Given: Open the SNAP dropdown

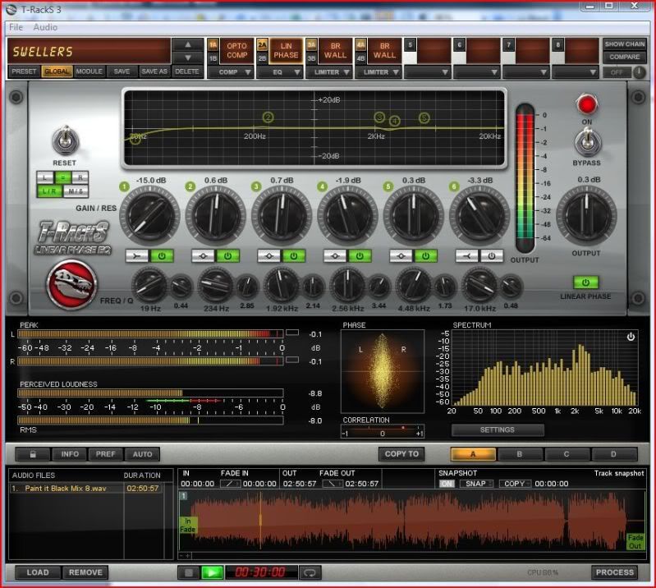Looking at the screenshot, I should click(476, 484).
